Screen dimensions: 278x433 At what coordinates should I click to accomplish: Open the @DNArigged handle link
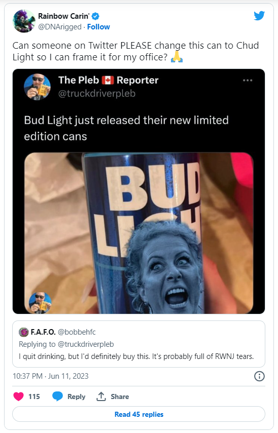tap(60, 27)
